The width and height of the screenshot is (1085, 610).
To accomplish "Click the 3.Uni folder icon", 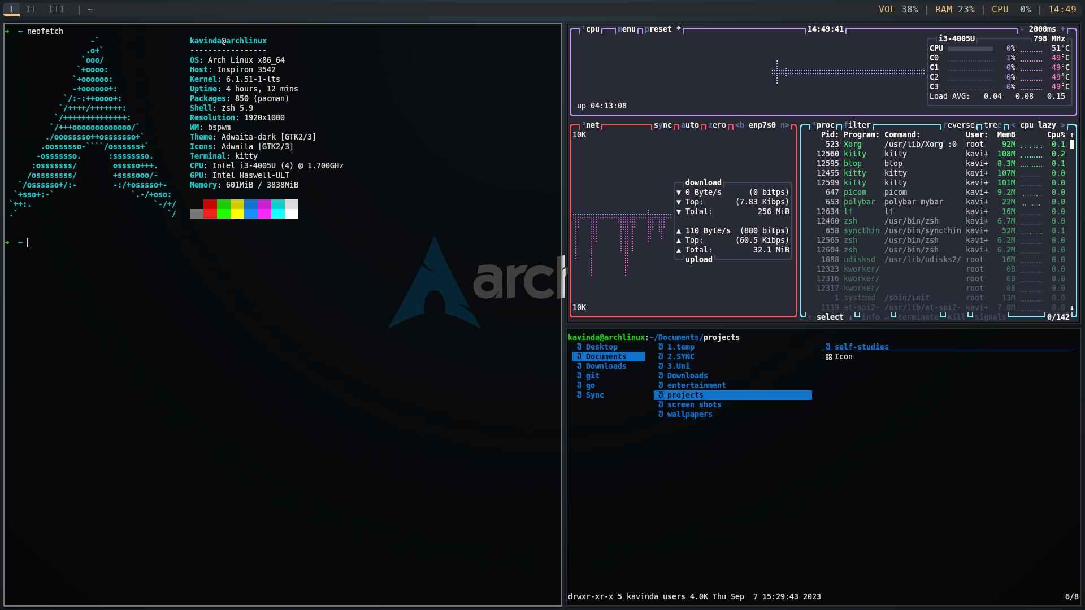I will (661, 367).
